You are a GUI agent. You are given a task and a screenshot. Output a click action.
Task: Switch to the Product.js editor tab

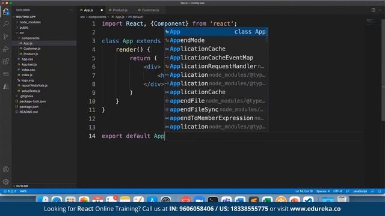click(x=120, y=10)
